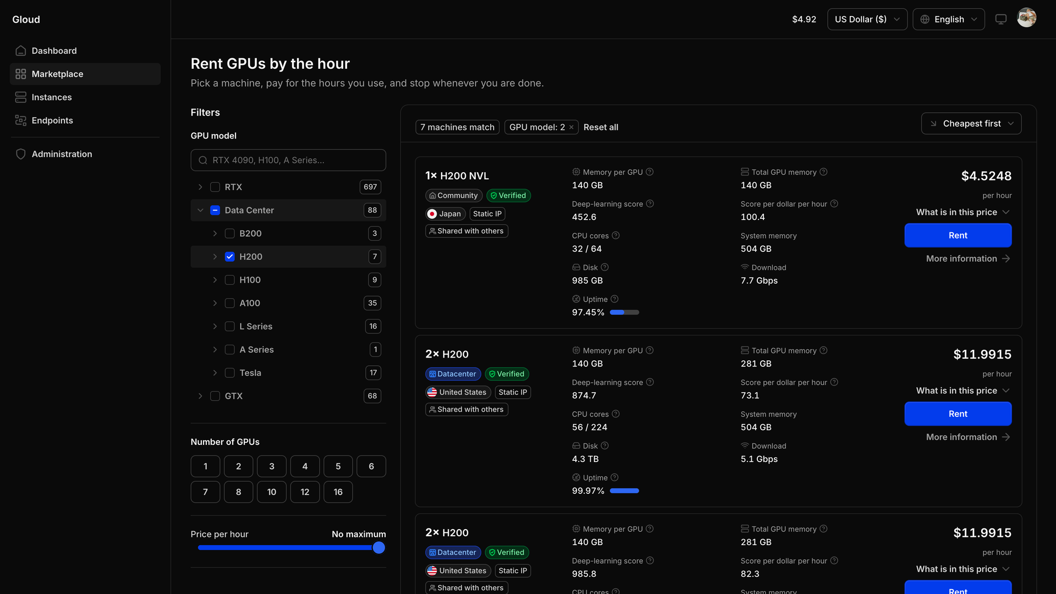Click Datacenter badge on 874.7 score card
Image resolution: width=1056 pixels, height=594 pixels.
pos(453,374)
